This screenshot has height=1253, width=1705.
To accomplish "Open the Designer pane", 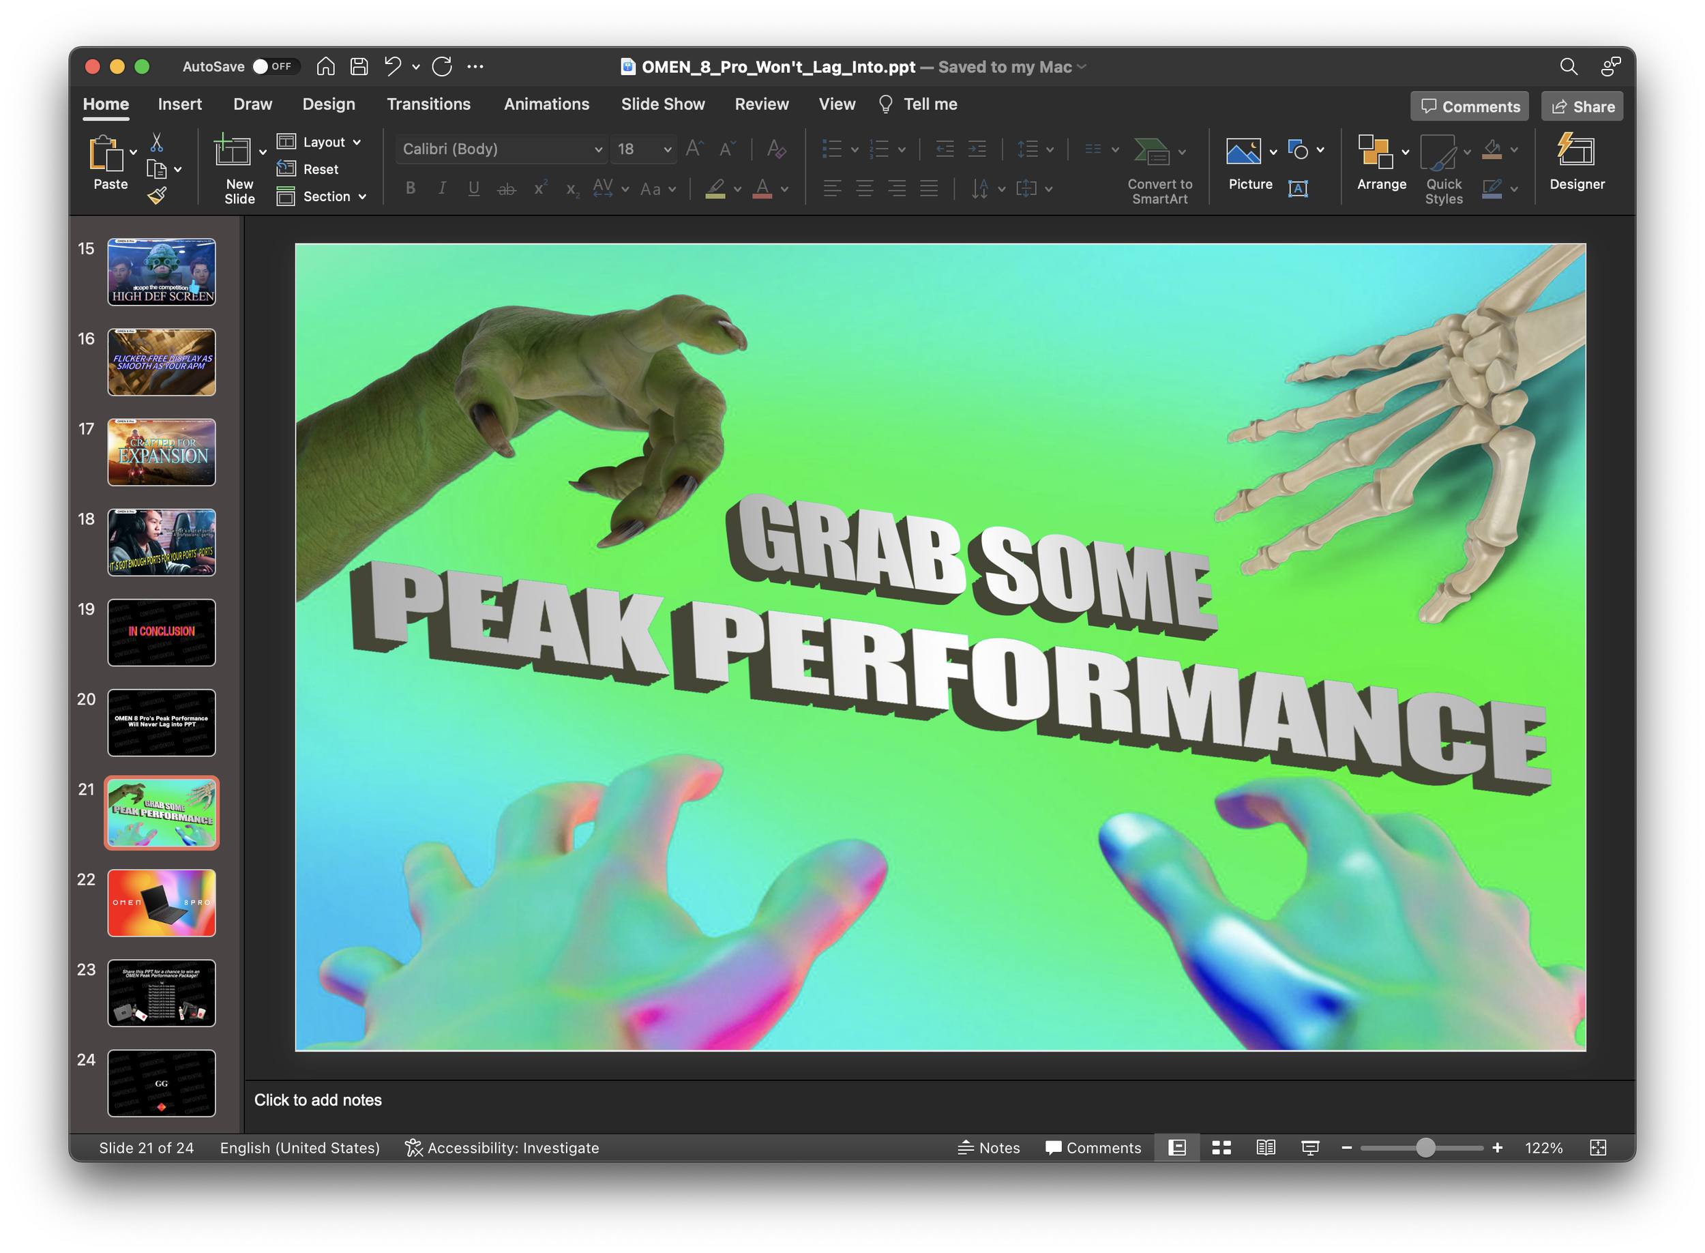I will 1576,162.
